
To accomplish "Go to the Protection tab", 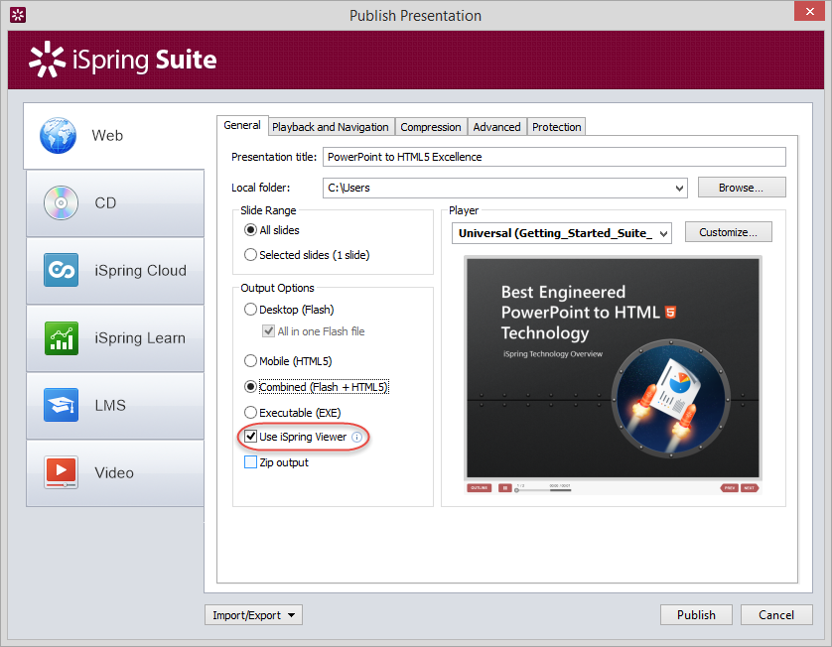I will point(557,127).
